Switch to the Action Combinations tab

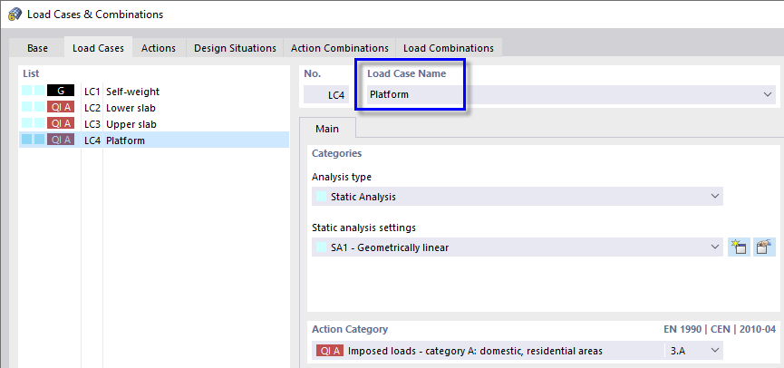[340, 48]
